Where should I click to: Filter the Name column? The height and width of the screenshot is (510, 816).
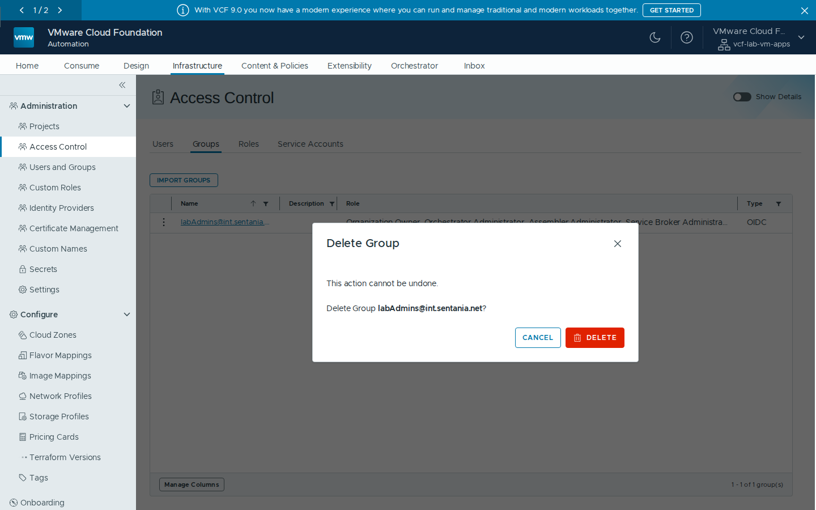click(x=266, y=204)
